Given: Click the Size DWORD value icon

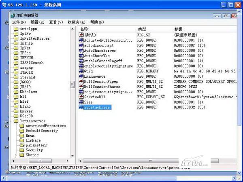Looking at the screenshot, I should [81, 102].
